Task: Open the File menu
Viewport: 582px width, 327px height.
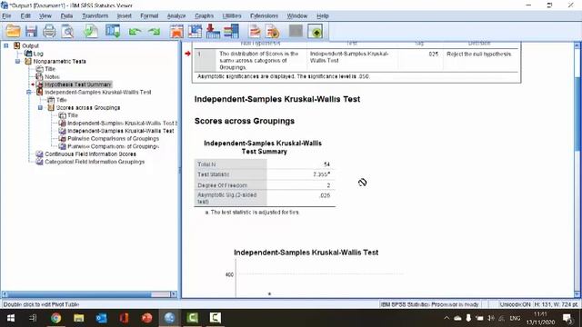Action: pyautogui.click(x=6, y=16)
